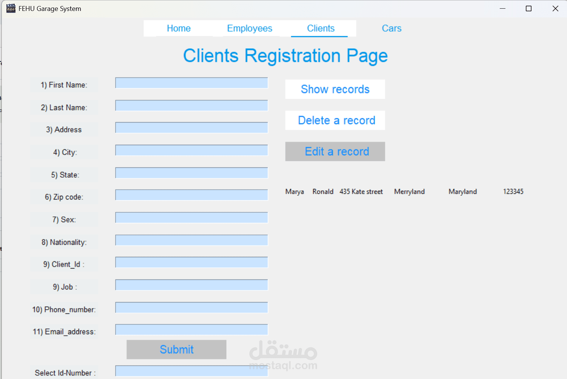567x379 pixels.
Task: Click the '10) Phone_number:' label
Action: [x=64, y=310]
